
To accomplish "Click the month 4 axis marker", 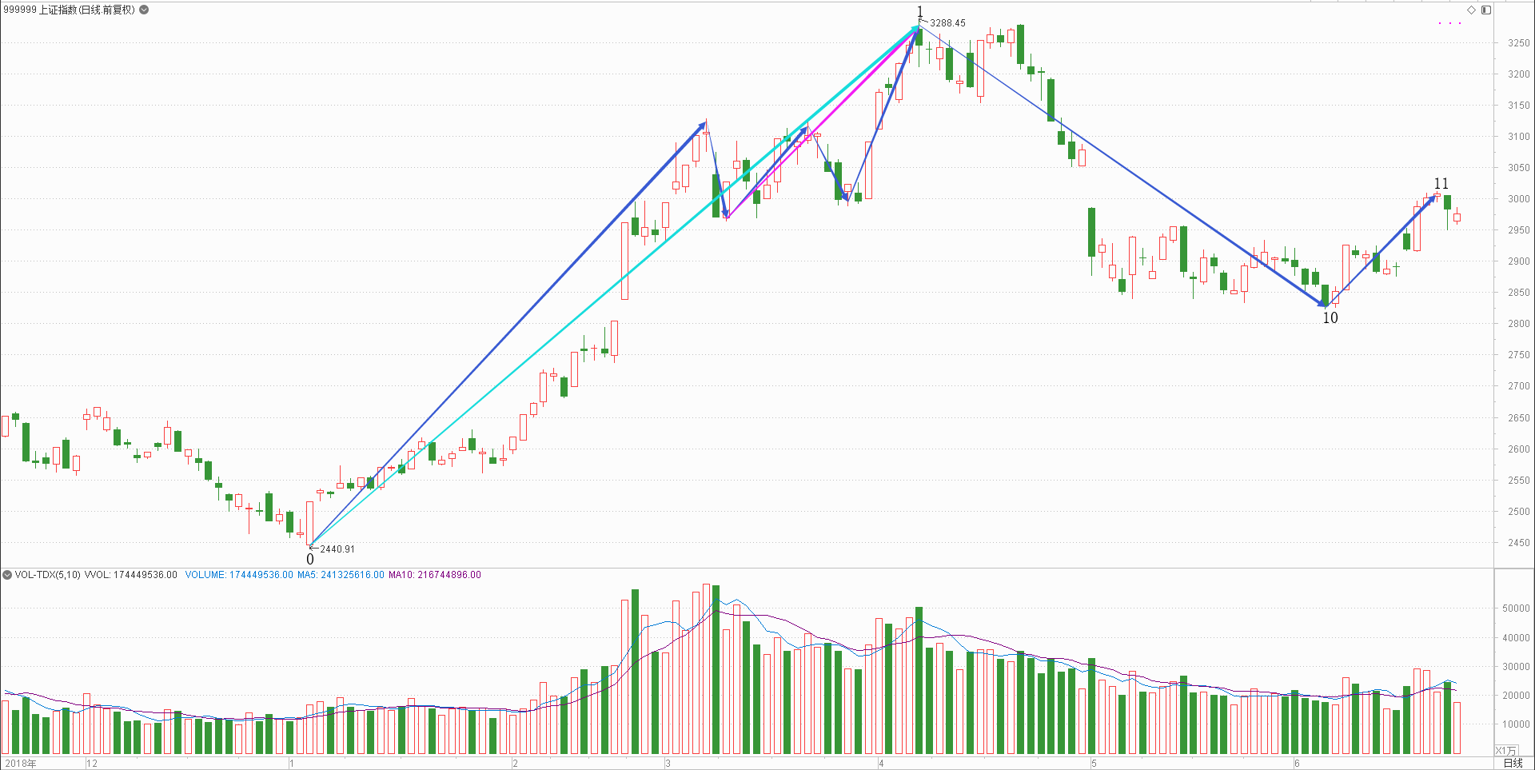I will coord(882,764).
